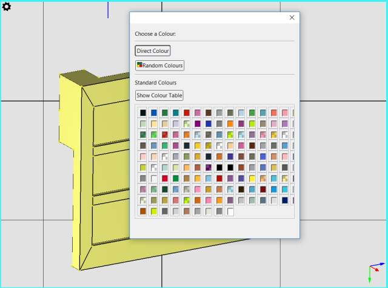Pick the crimson swatch left of the emerald green one
Viewport: 388px width, 288px height.
(x=165, y=179)
